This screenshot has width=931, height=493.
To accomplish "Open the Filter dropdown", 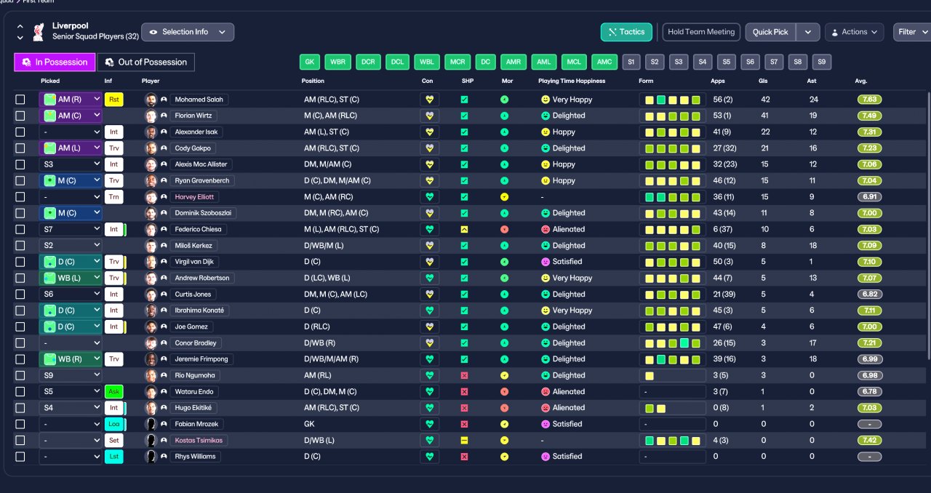I will click(x=912, y=32).
